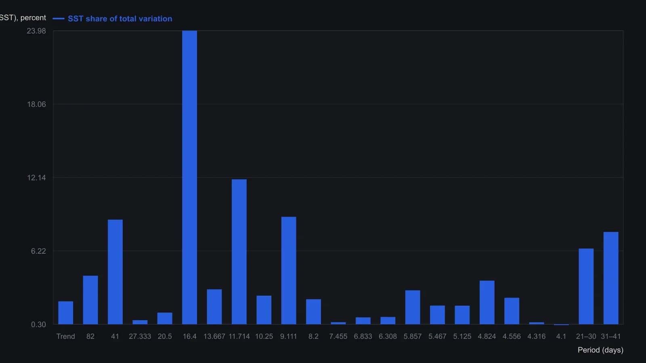The height and width of the screenshot is (363, 646).
Task: Click the y-axis value 6.22
Action: 38,251
